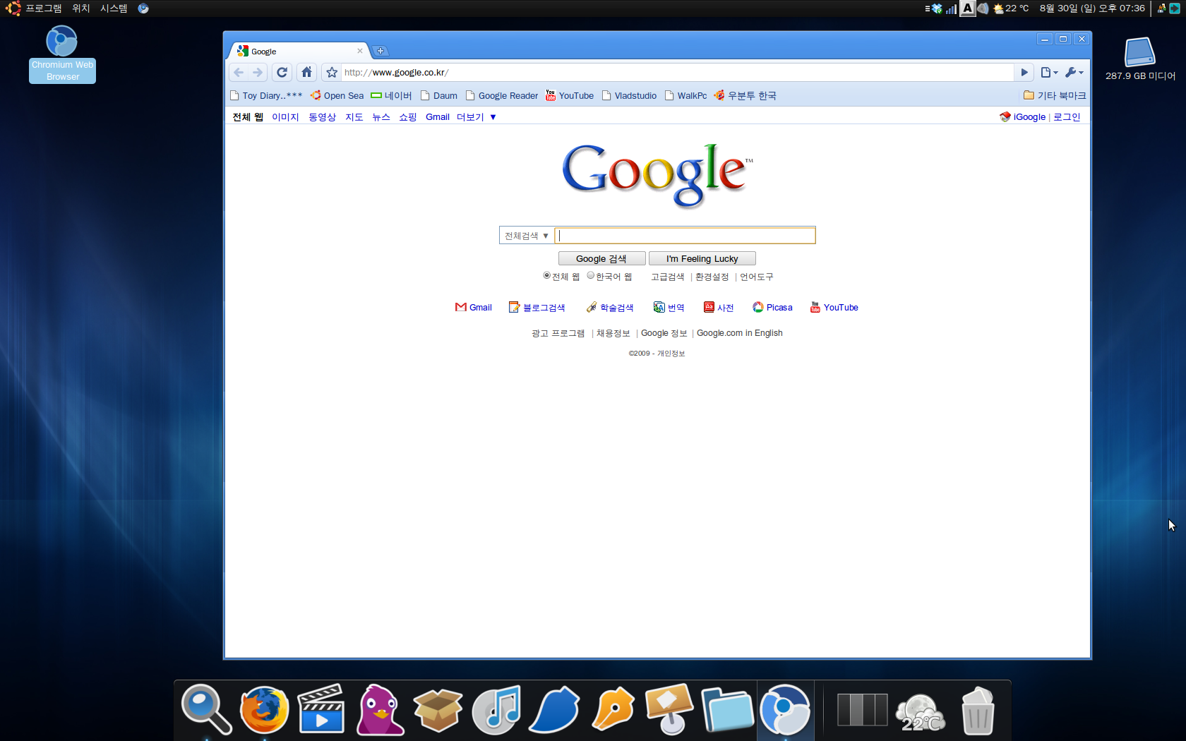The width and height of the screenshot is (1186, 741).
Task: Select 쇼핑 in Google top navigation
Action: [407, 117]
